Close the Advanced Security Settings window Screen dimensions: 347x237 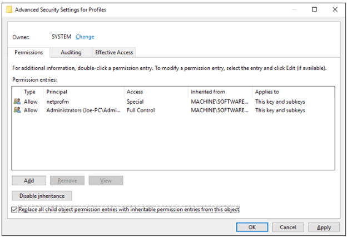(335, 9)
